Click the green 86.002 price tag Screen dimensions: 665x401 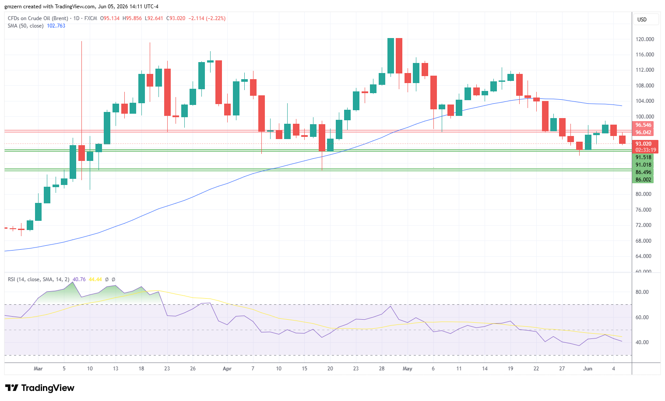click(644, 180)
